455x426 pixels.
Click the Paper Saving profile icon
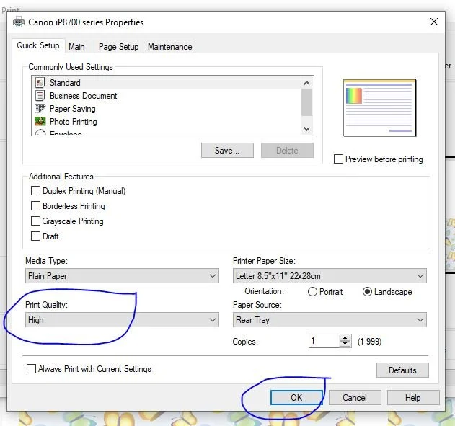click(x=40, y=108)
